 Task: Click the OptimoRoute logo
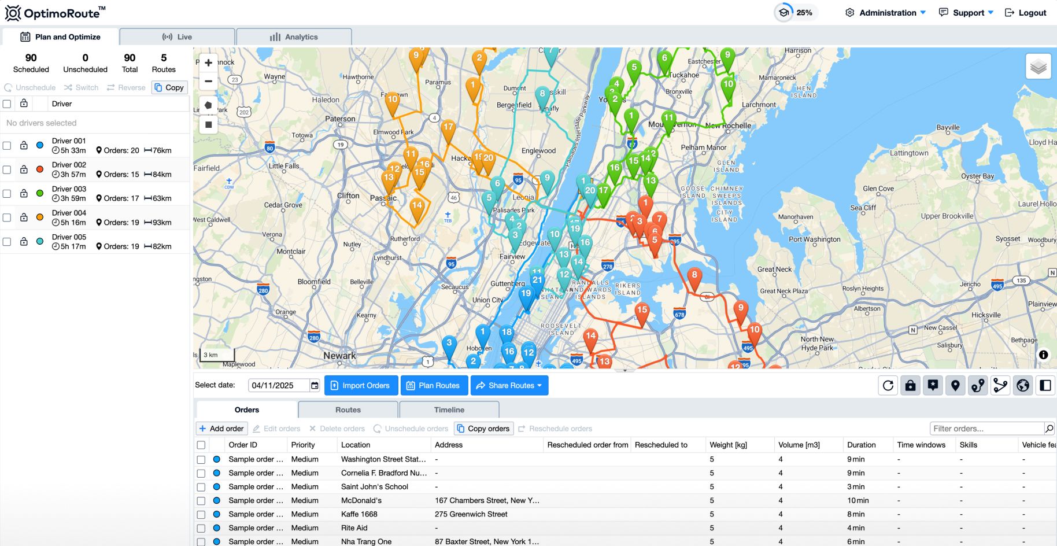(56, 13)
